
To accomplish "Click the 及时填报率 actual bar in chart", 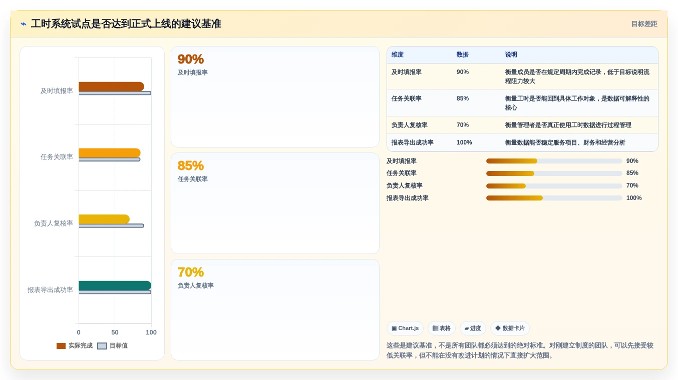I will pos(111,86).
